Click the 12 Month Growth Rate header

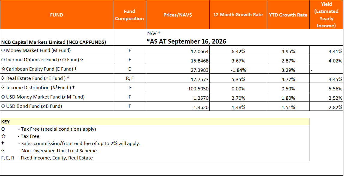pyautogui.click(x=238, y=15)
